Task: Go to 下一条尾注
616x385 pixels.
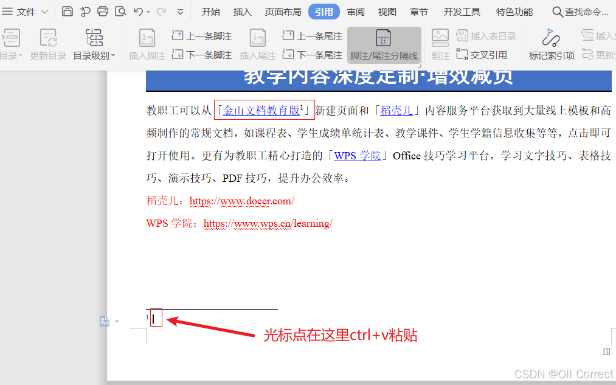Action: 313,55
